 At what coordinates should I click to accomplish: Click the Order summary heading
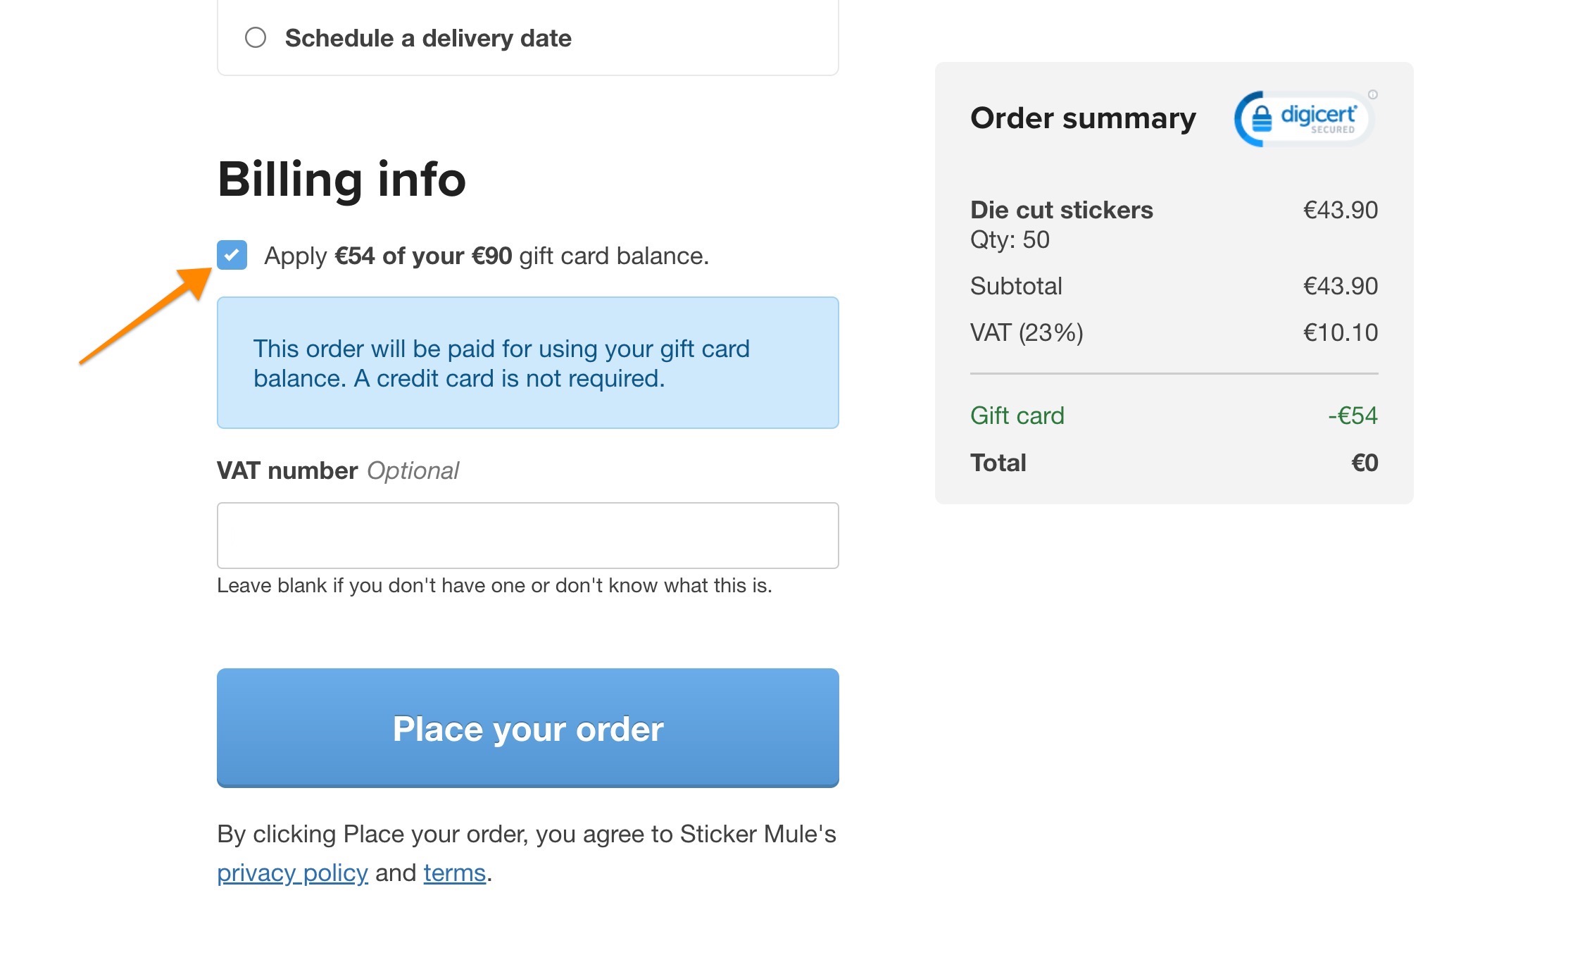pyautogui.click(x=1082, y=118)
